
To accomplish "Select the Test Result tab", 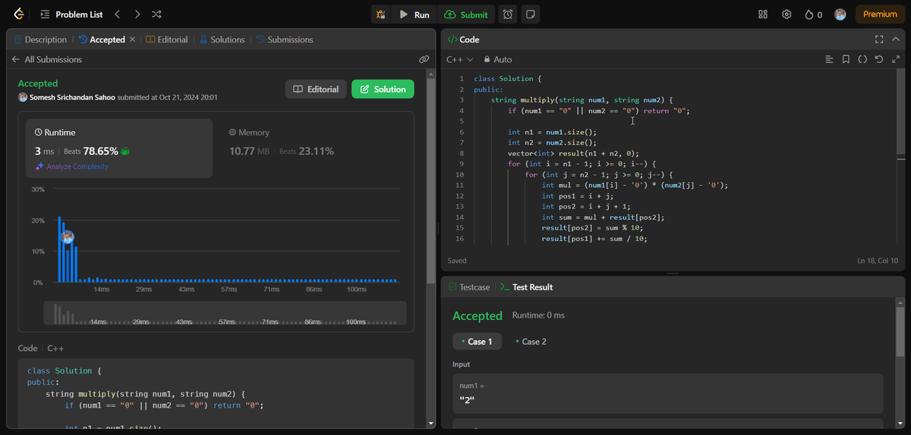I will [x=526, y=287].
